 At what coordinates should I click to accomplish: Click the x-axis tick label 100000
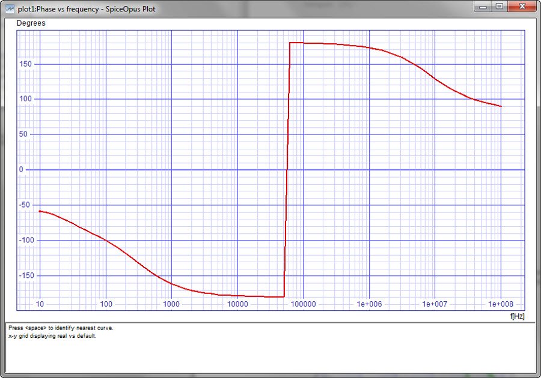[x=303, y=304]
